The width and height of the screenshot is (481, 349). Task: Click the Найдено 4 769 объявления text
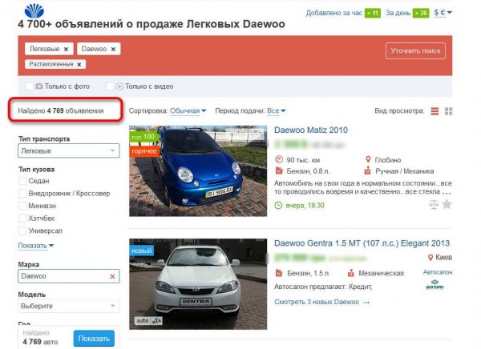pos(61,110)
